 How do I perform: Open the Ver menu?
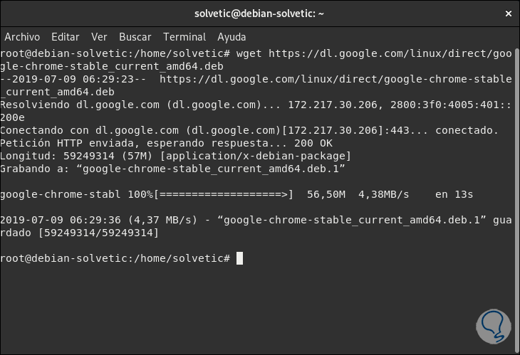pos(99,37)
